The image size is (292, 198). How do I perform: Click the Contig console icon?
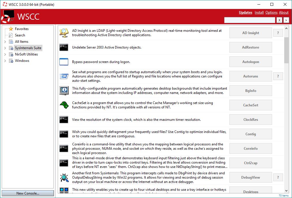pos(64,134)
